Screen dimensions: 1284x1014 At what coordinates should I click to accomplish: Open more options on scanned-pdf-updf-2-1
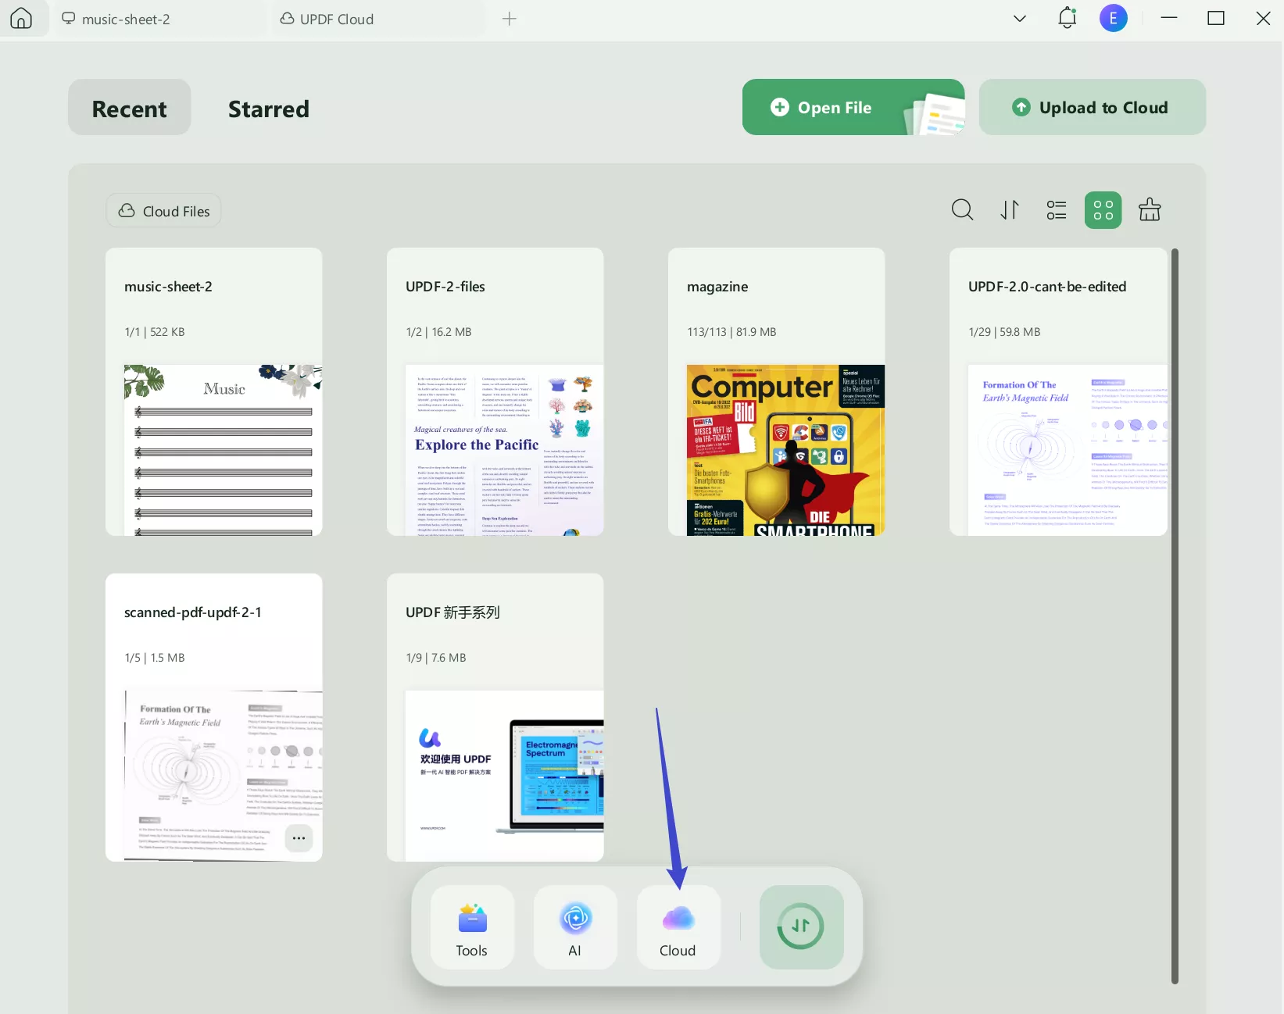pyautogui.click(x=299, y=838)
